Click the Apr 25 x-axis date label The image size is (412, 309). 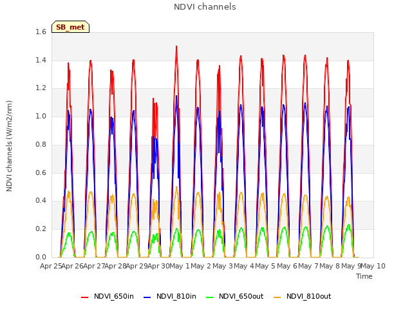(51, 266)
